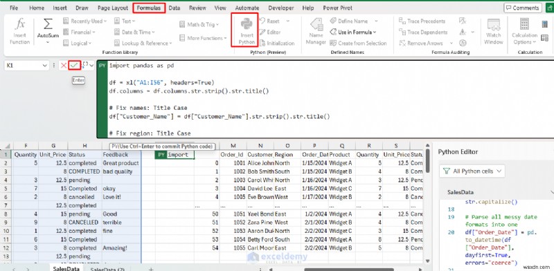
Task: Open More Functions dropdown
Action: coord(203,38)
